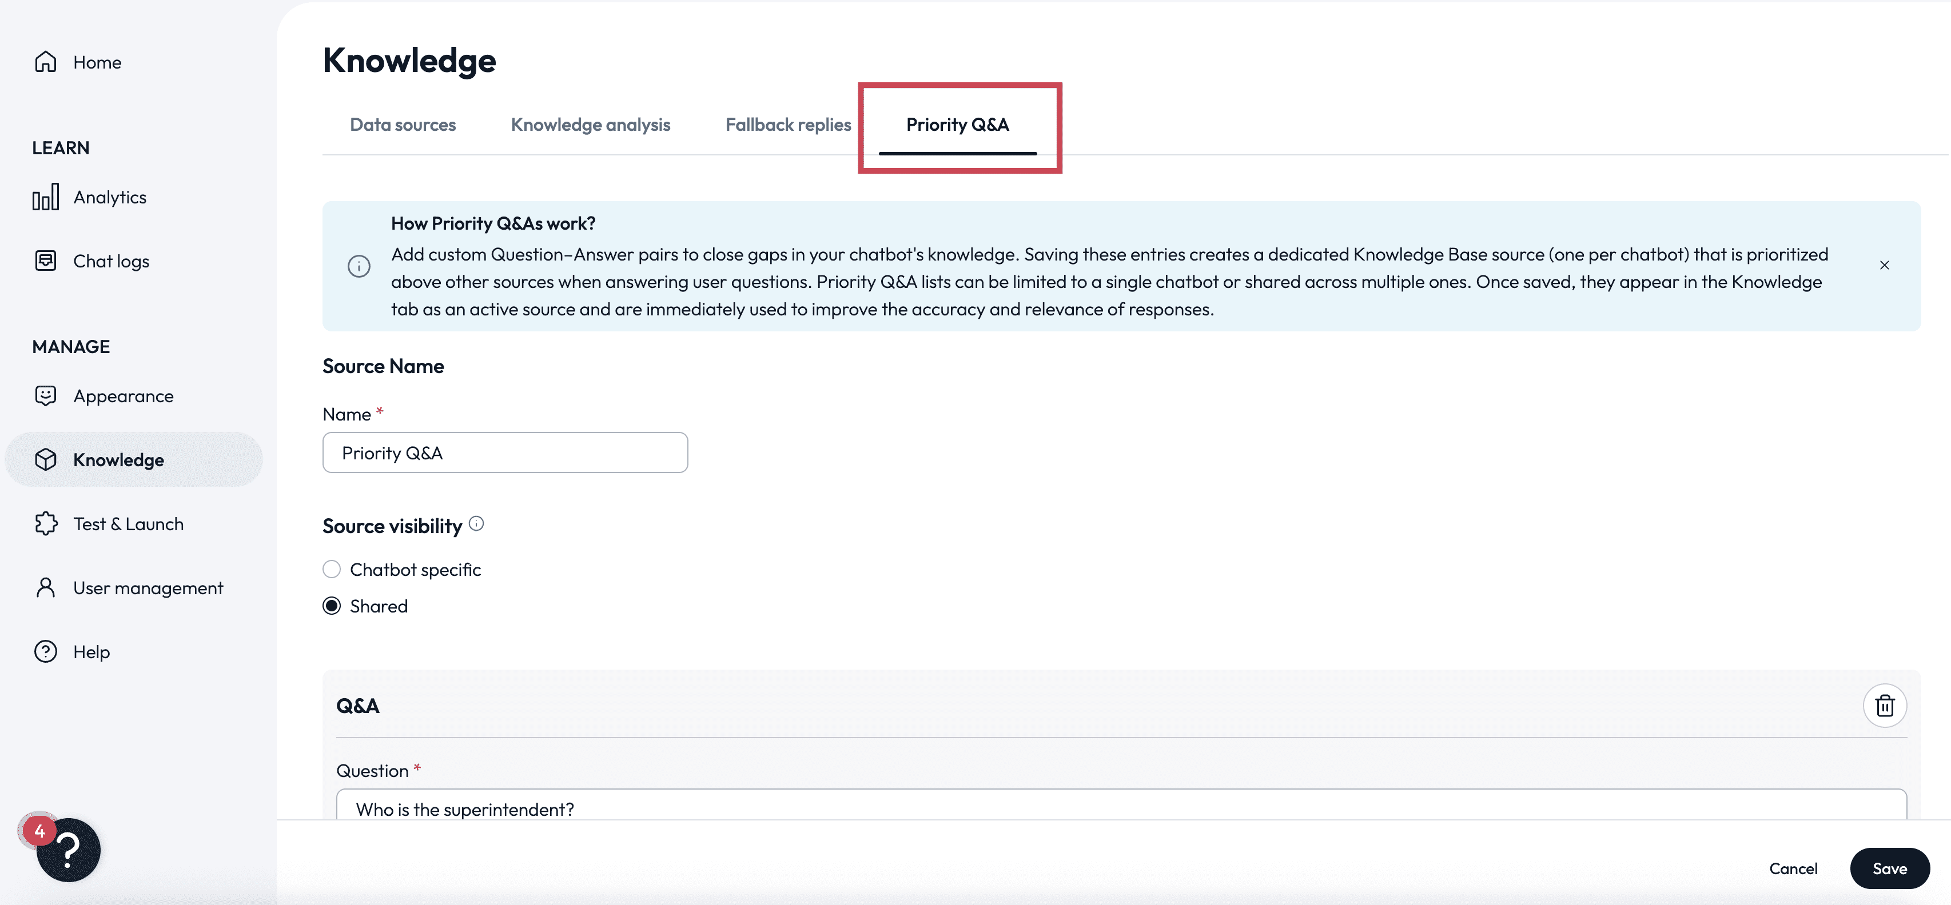1951x905 pixels.
Task: Click the Analytics bar chart icon
Action: click(x=45, y=197)
